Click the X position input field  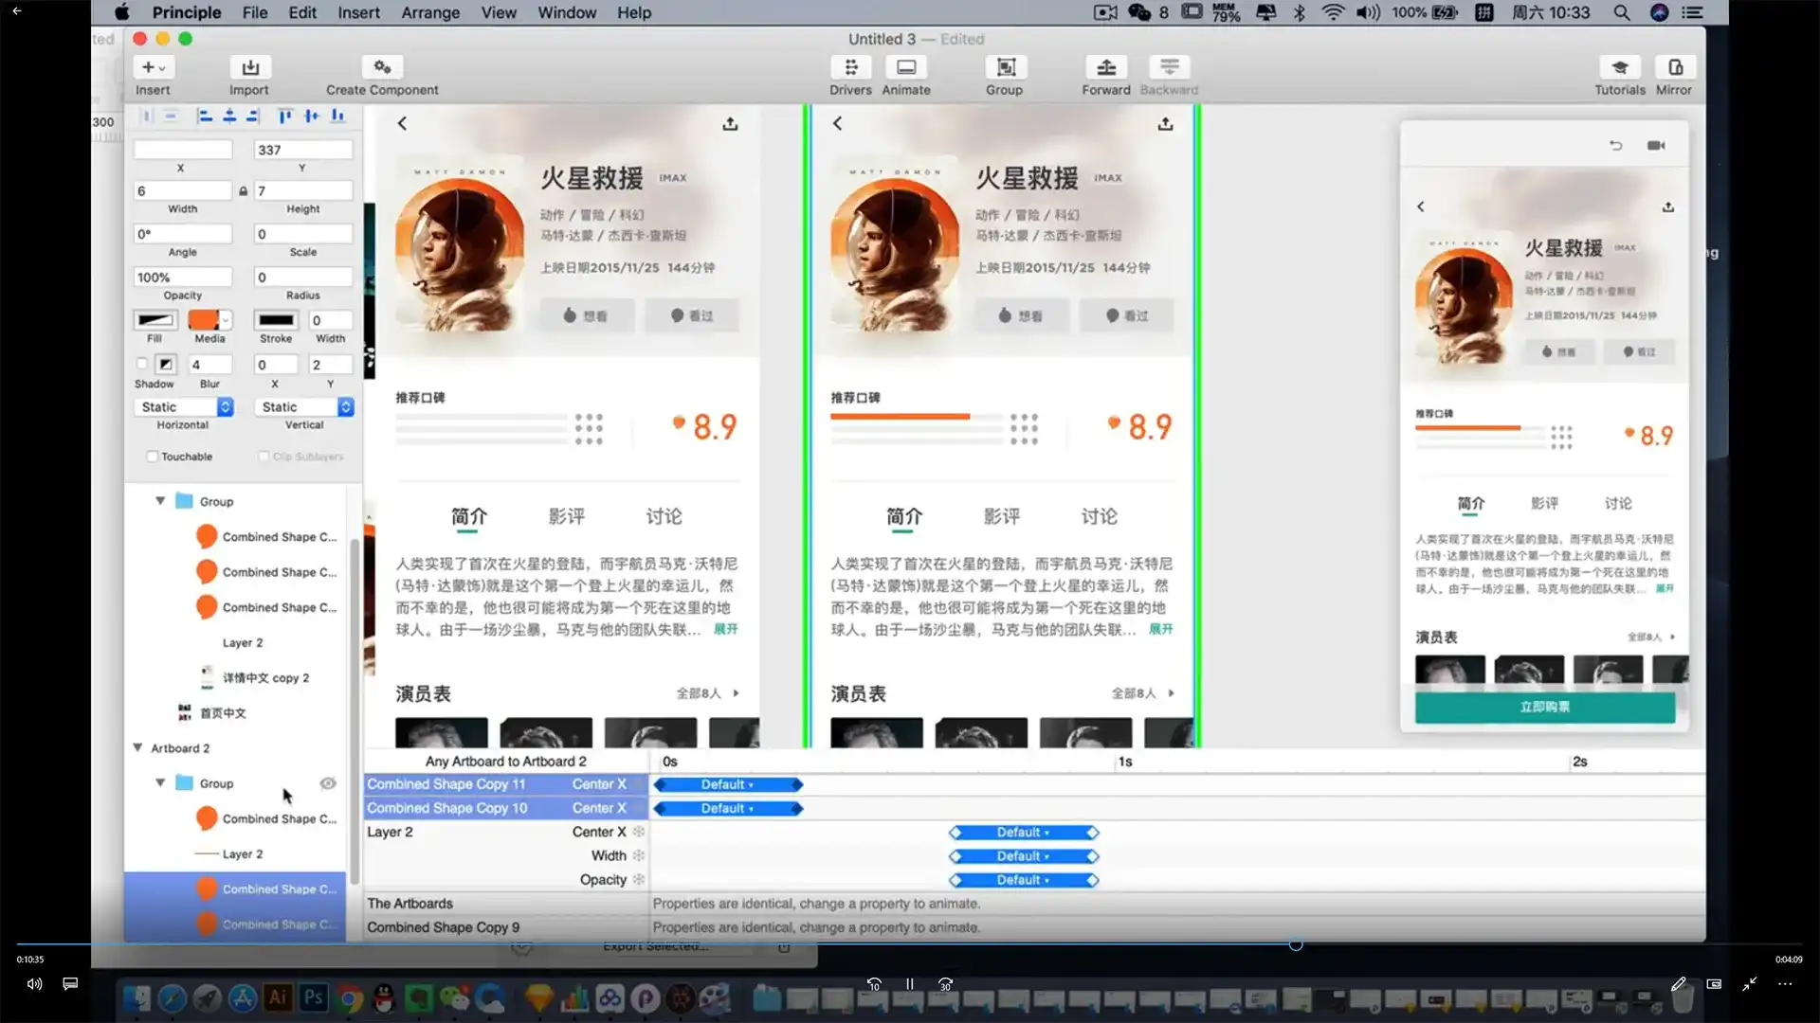(182, 149)
